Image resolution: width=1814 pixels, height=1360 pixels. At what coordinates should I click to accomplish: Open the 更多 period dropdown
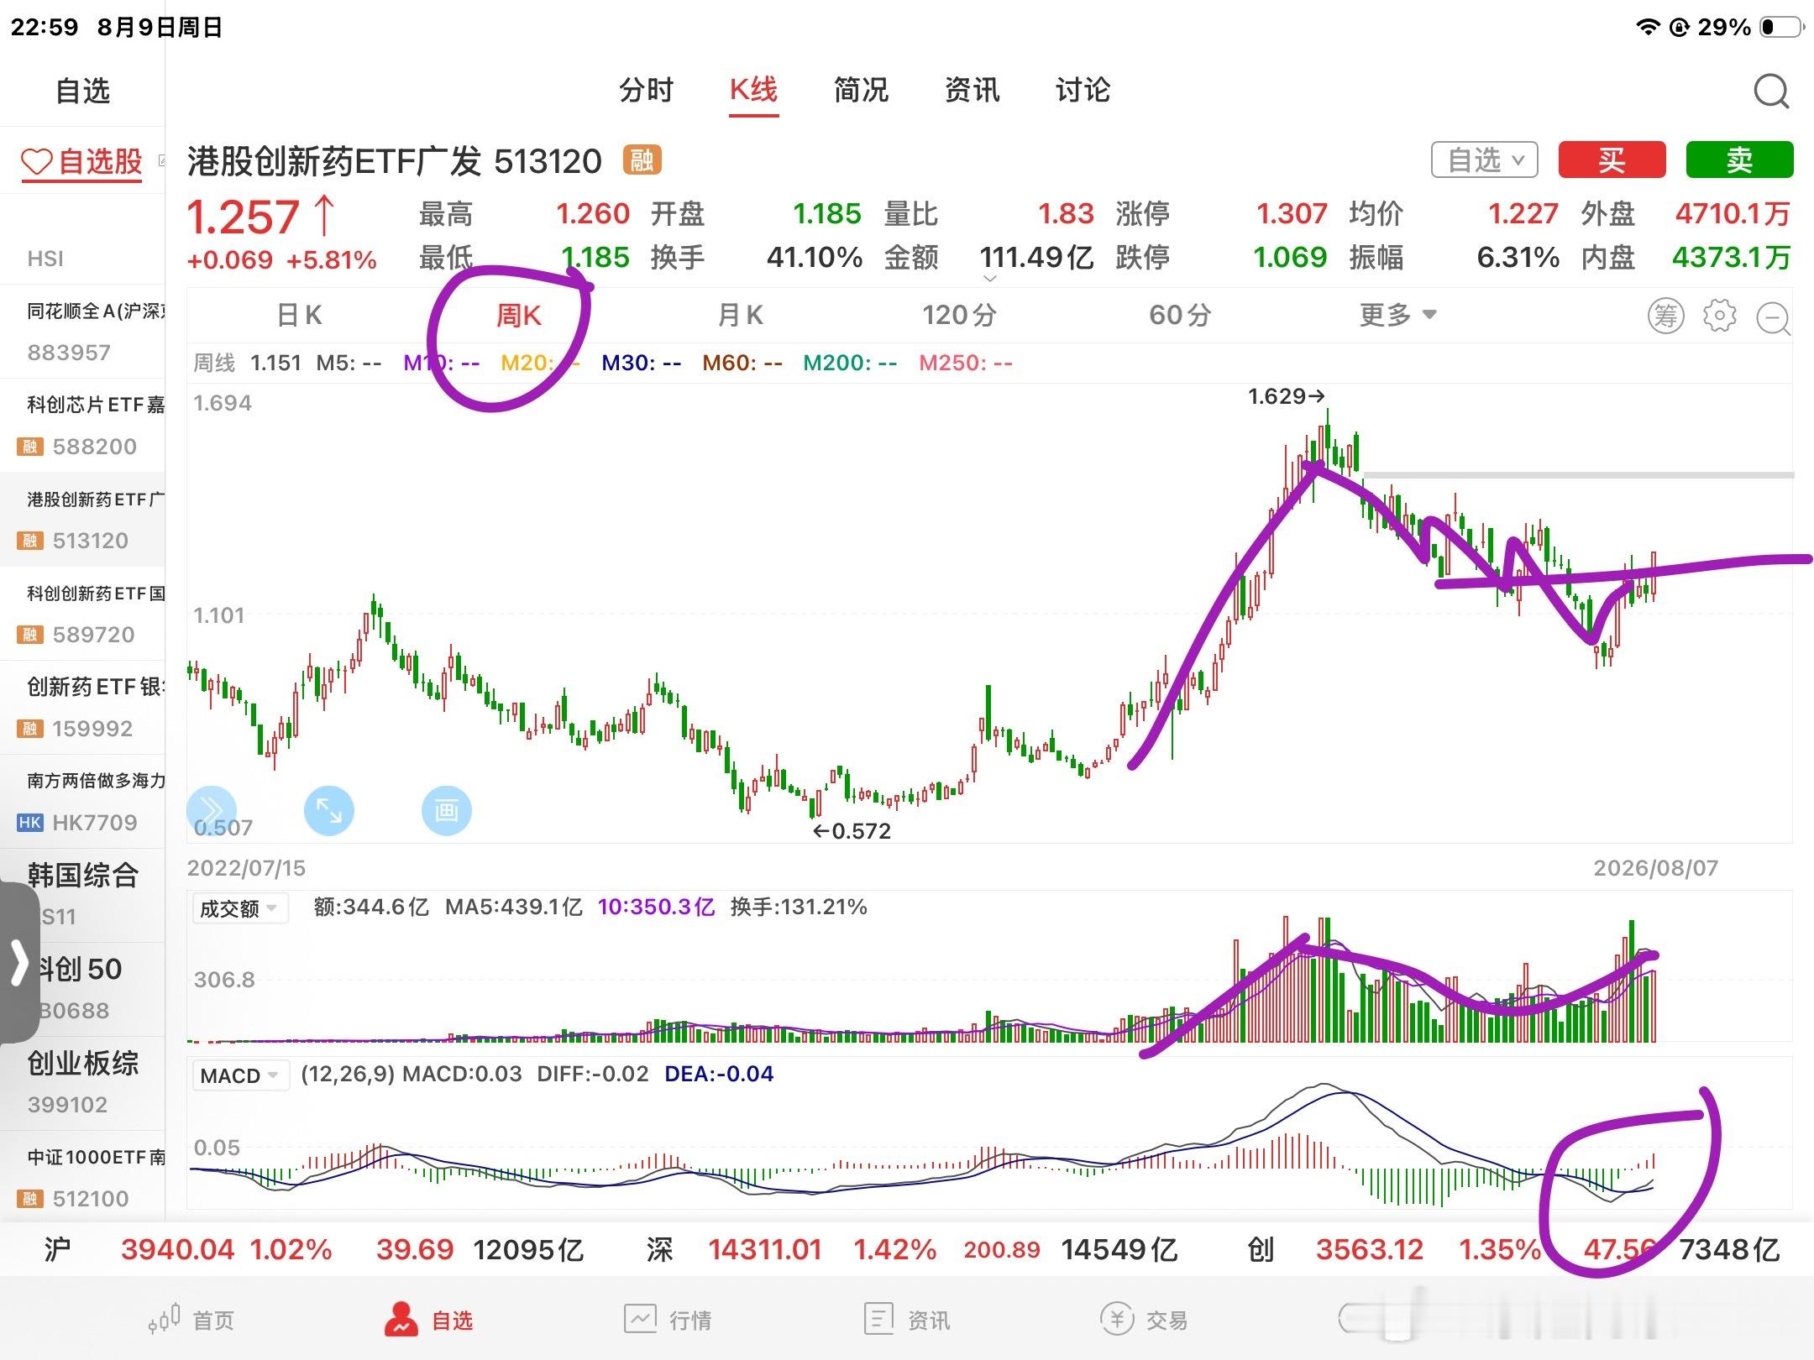click(x=1398, y=315)
